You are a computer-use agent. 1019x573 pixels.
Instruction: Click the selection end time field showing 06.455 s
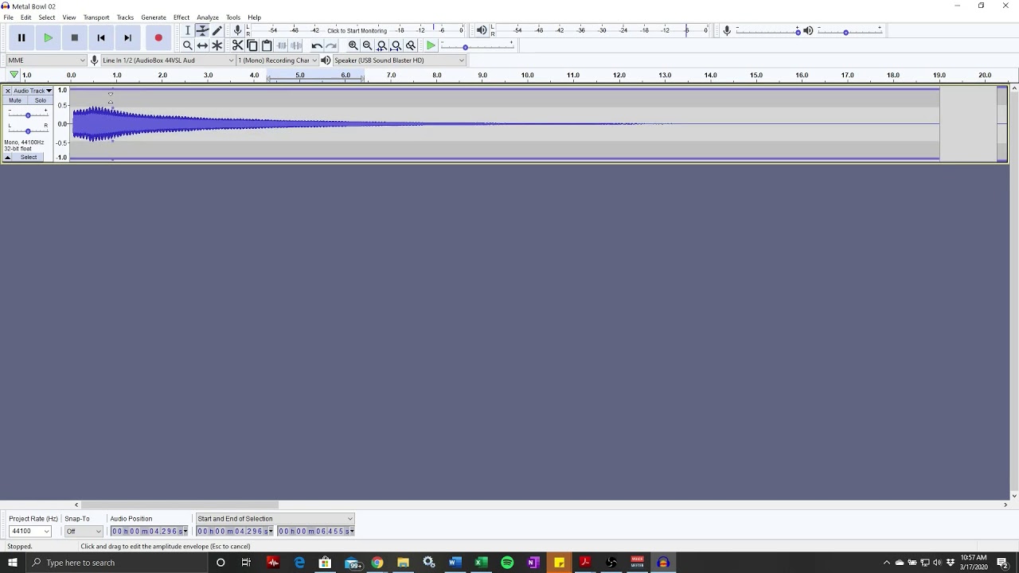coord(316,532)
